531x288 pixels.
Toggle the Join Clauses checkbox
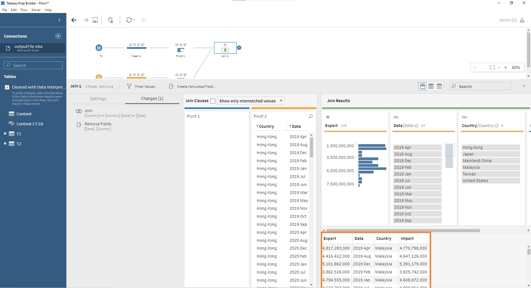click(213, 101)
